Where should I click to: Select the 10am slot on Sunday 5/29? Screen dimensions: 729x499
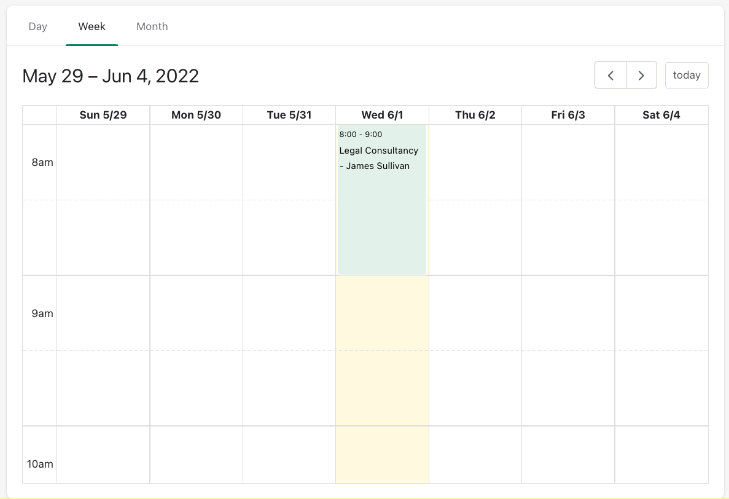coord(103,455)
